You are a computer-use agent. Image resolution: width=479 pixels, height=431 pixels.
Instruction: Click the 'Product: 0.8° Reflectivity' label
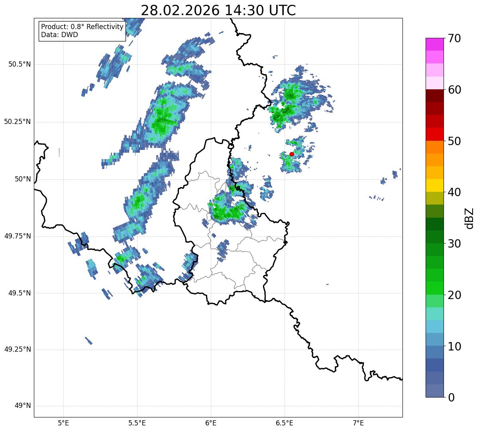click(82, 27)
